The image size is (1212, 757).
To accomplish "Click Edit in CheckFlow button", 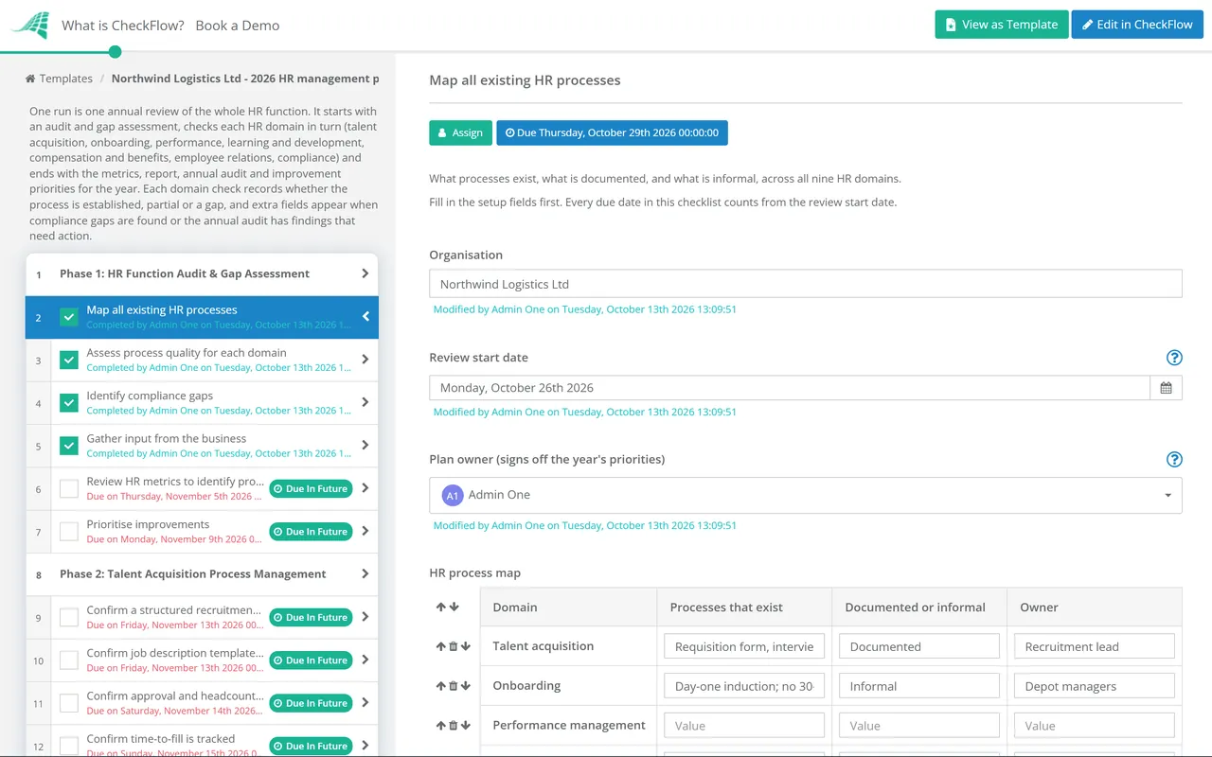I will [1137, 25].
